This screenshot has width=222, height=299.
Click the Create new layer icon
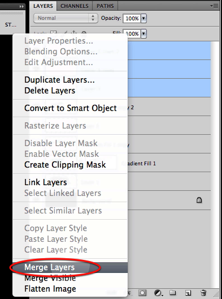point(188,293)
